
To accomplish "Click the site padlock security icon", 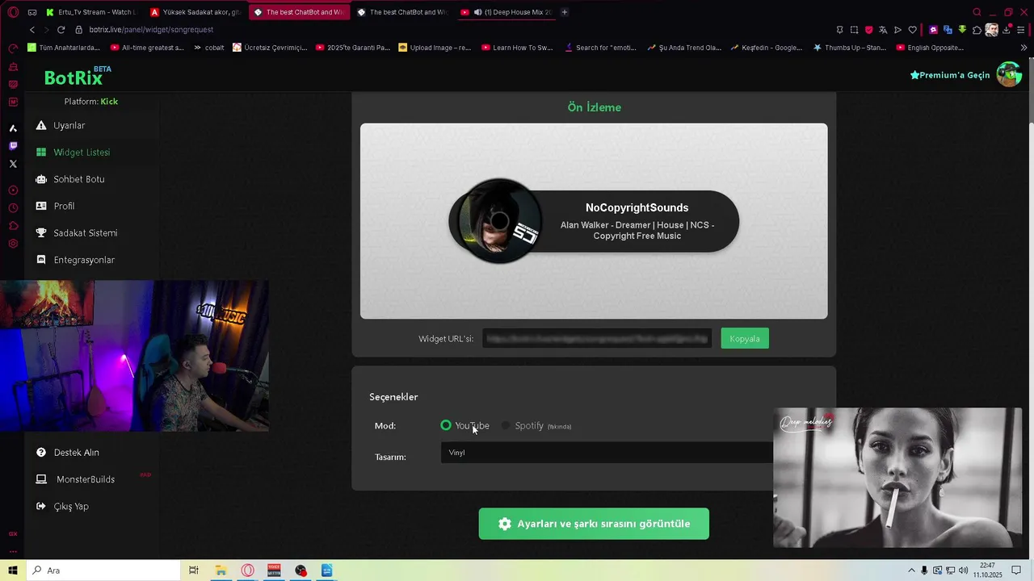I will [x=79, y=30].
